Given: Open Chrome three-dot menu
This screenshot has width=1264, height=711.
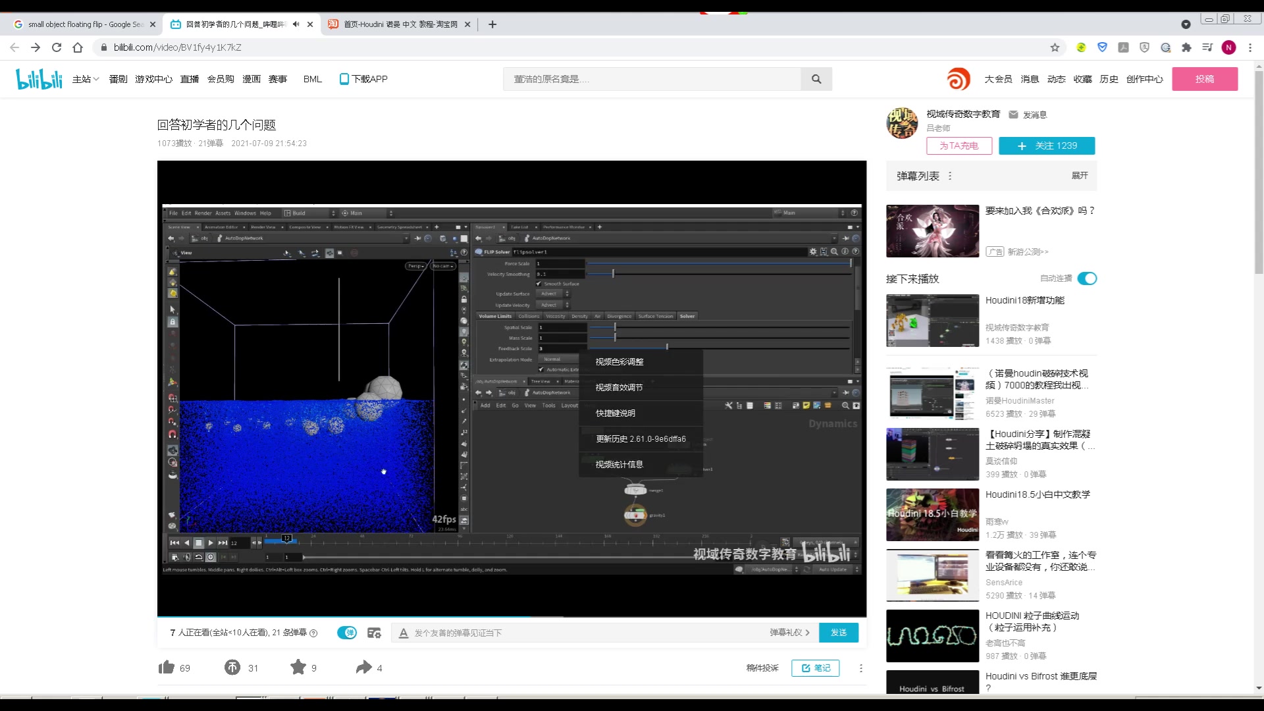Looking at the screenshot, I should (1250, 47).
